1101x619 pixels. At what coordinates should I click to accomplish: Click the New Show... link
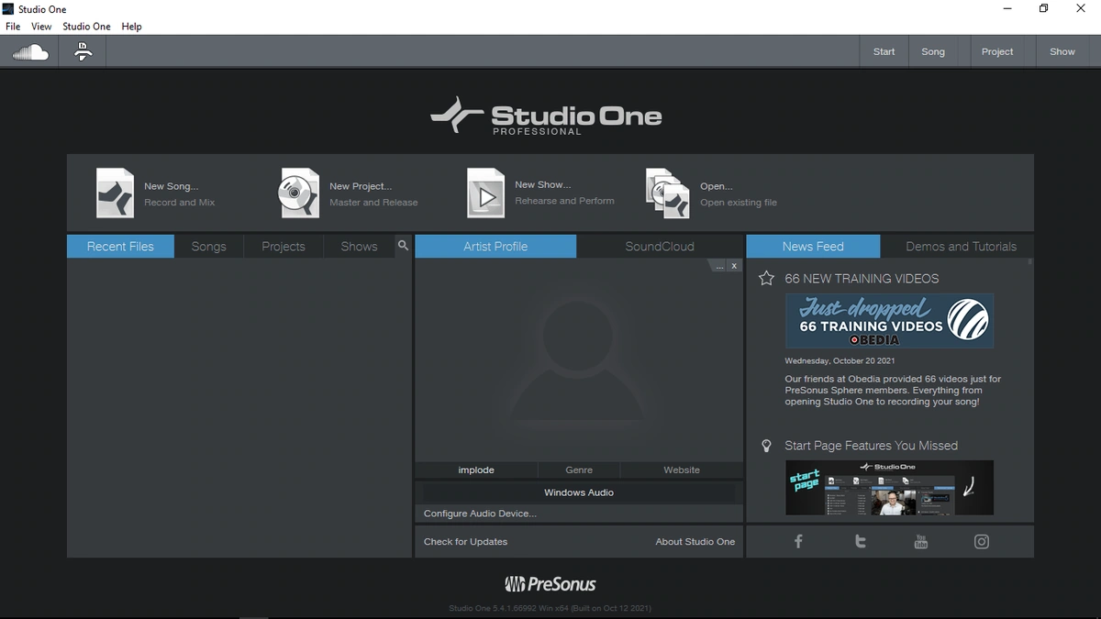(543, 184)
